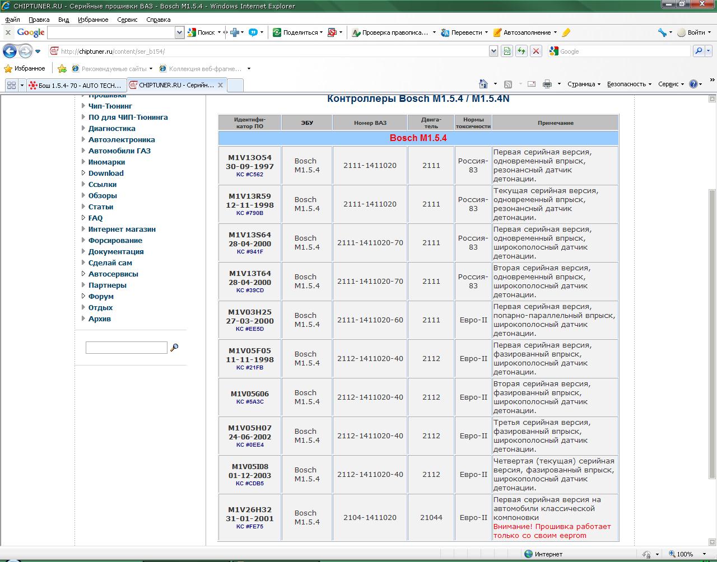The width and height of the screenshot is (717, 562).
Task: Open the 100% zoom level control
Action: point(689,554)
